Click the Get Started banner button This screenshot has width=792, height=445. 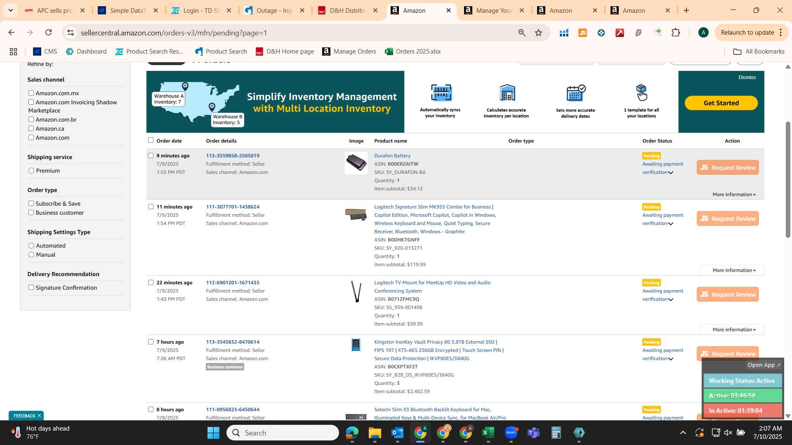(721, 103)
